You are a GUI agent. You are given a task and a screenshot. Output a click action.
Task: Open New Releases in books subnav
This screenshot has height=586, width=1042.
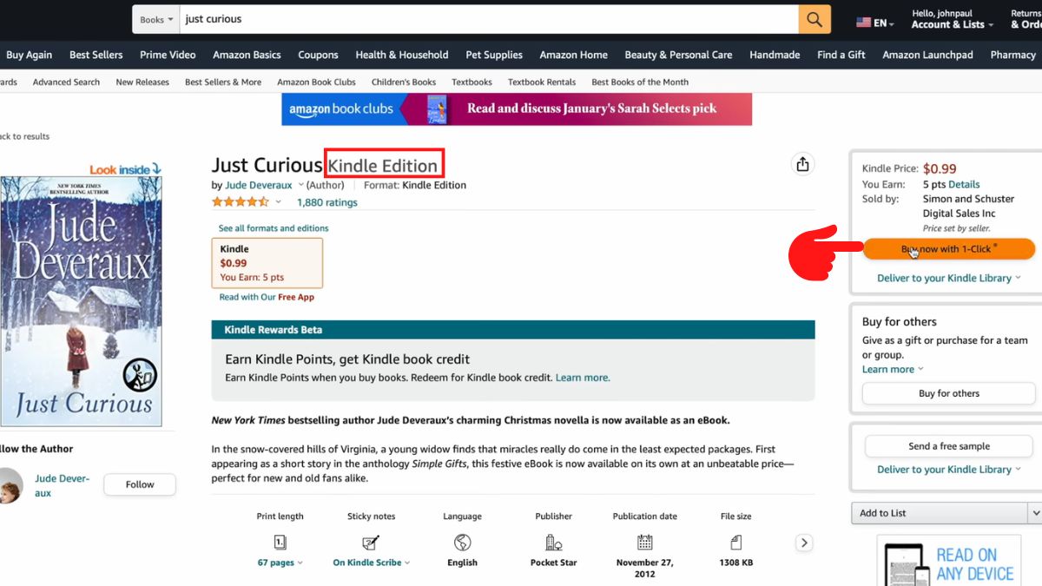(142, 82)
